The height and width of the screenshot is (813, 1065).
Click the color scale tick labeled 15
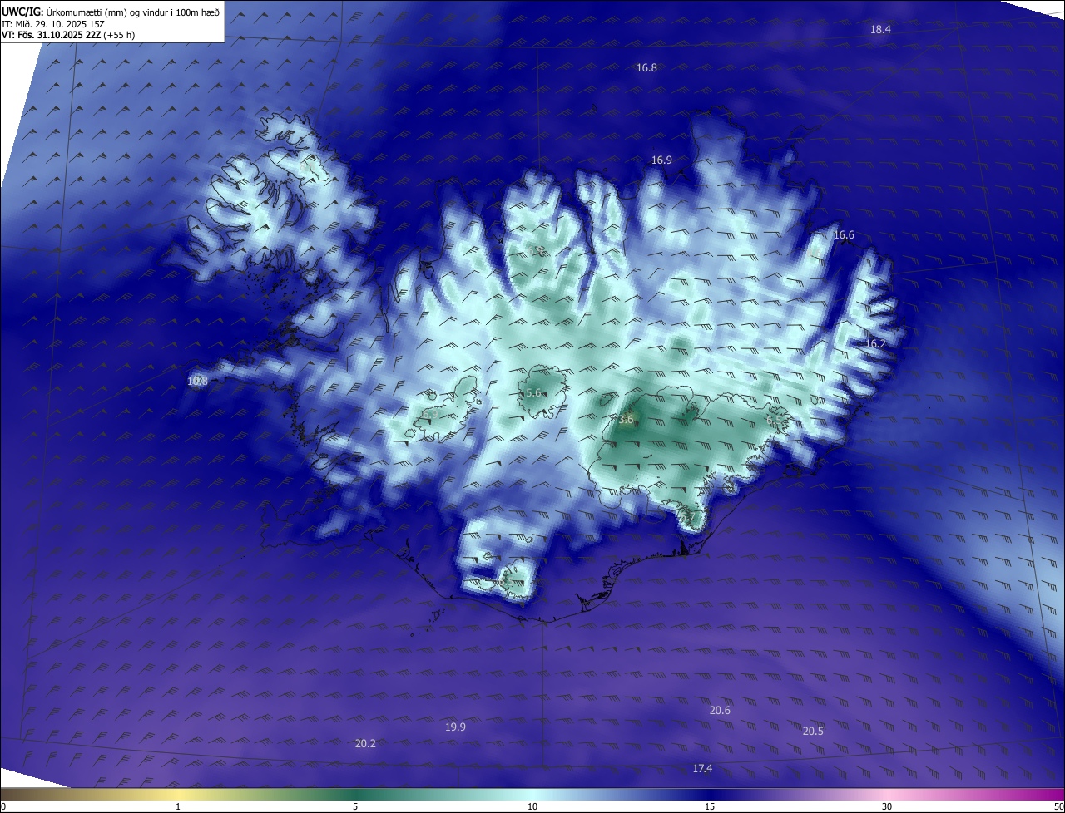coord(710,807)
